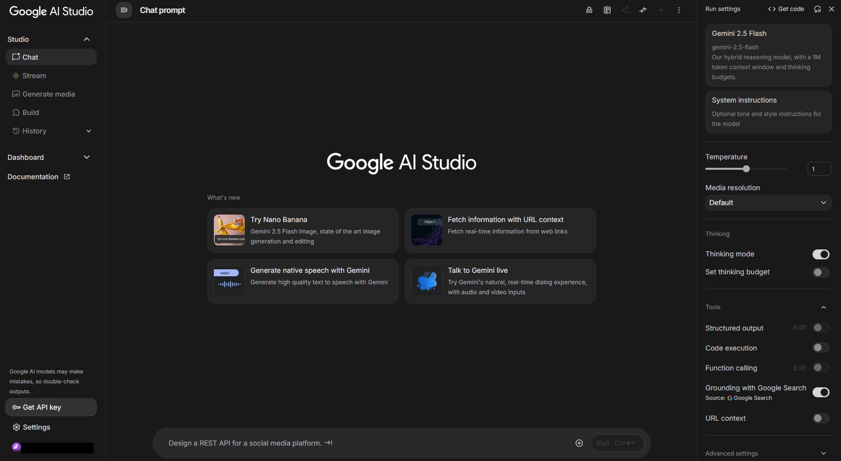Turn on the Code execution toggle
The height and width of the screenshot is (461, 841).
[821, 348]
